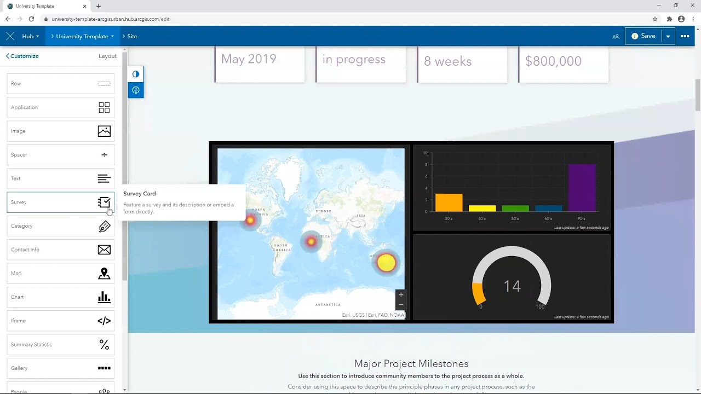The height and width of the screenshot is (394, 701).
Task: Click the May 2019 stat card
Action: point(260,64)
